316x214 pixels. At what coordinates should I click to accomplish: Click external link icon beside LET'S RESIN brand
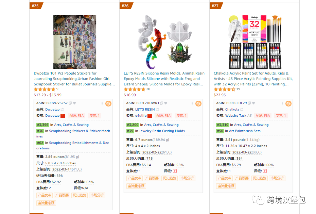point(157,109)
